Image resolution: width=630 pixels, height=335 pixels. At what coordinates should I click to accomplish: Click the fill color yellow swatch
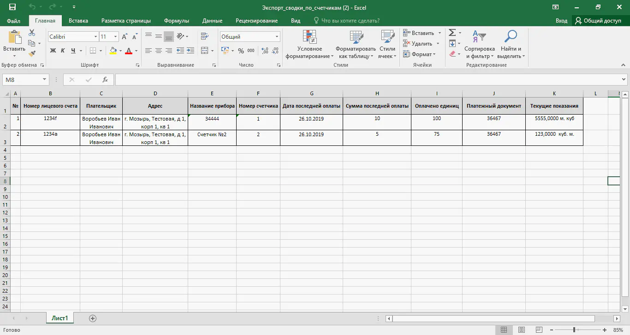113,51
